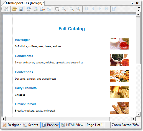The image size is (143, 131).
Task: Click the Scale page icon
Action: (49, 9)
